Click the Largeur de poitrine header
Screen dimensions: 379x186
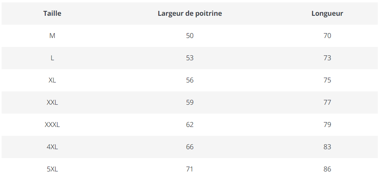pyautogui.click(x=189, y=13)
